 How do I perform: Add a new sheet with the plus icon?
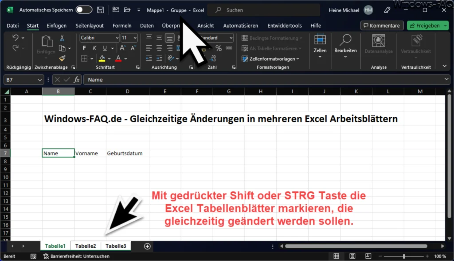147,246
